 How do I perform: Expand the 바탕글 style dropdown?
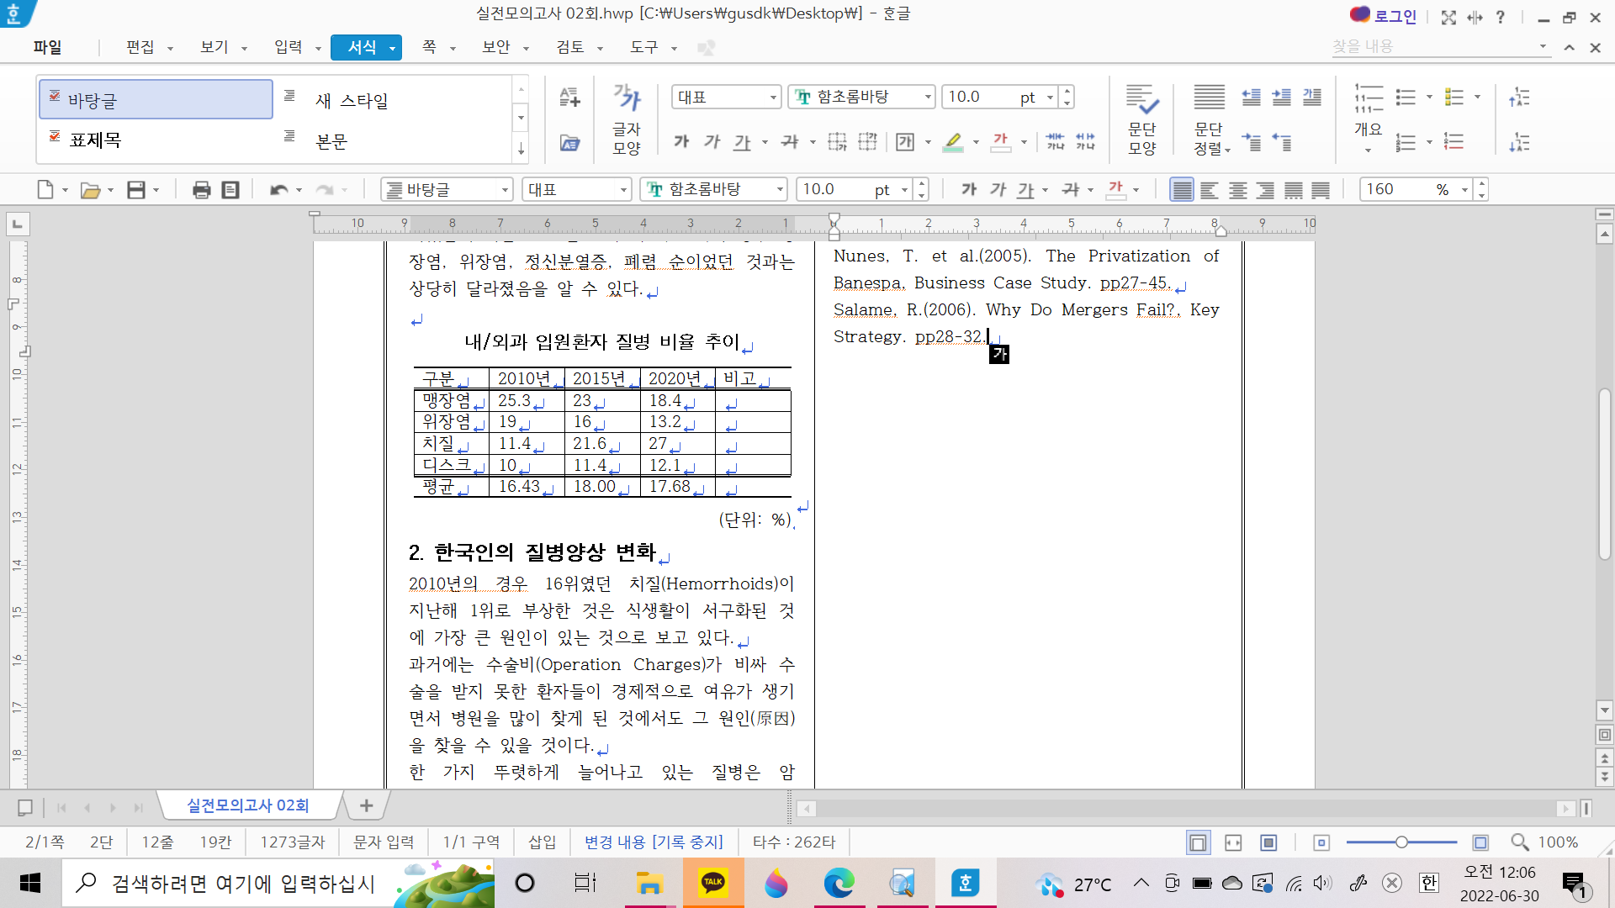coord(505,190)
